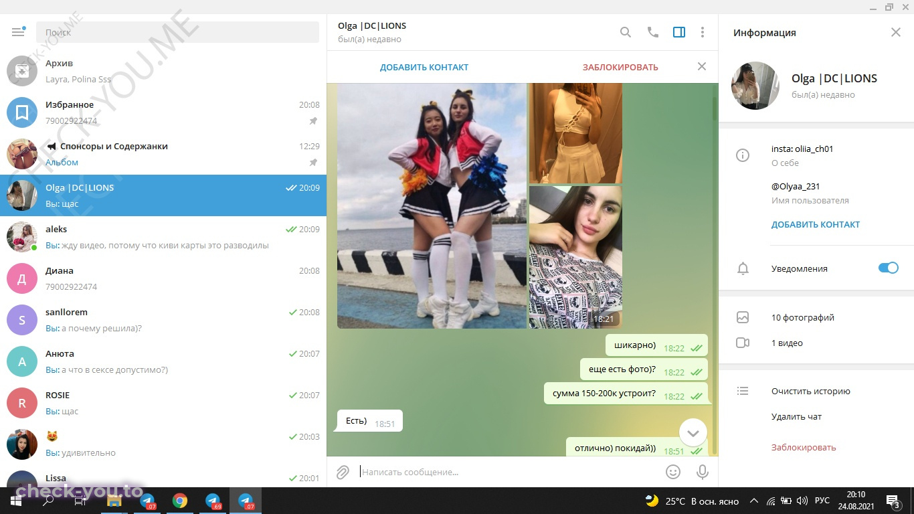Screen dimensions: 914x514
Task: Open the Диана chat
Action: tap(163, 278)
